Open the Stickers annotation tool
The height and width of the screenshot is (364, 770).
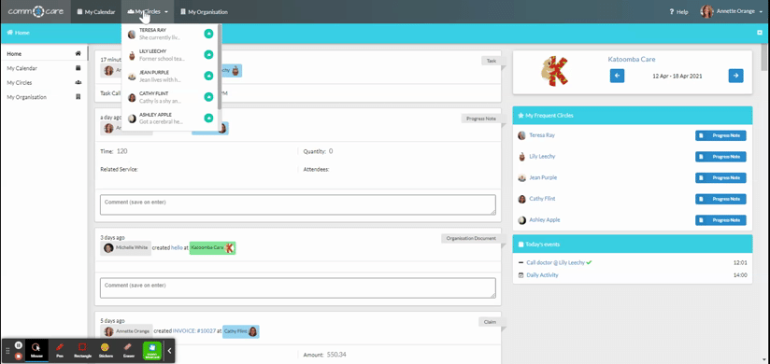tap(105, 350)
